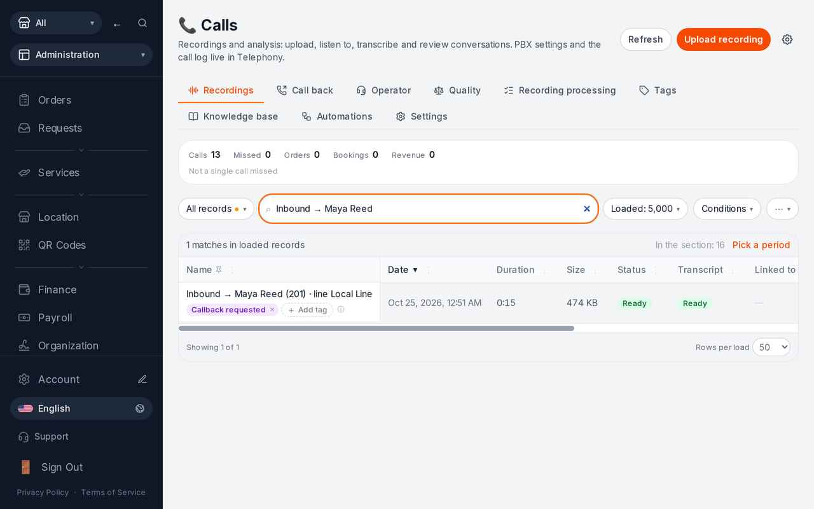Switch to the Automations tab
The width and height of the screenshot is (814, 509).
pyautogui.click(x=337, y=116)
